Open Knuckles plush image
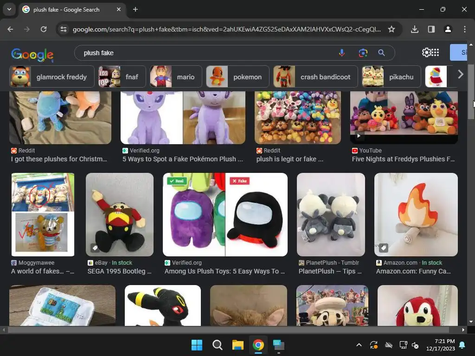This screenshot has width=475, height=356. (417, 305)
